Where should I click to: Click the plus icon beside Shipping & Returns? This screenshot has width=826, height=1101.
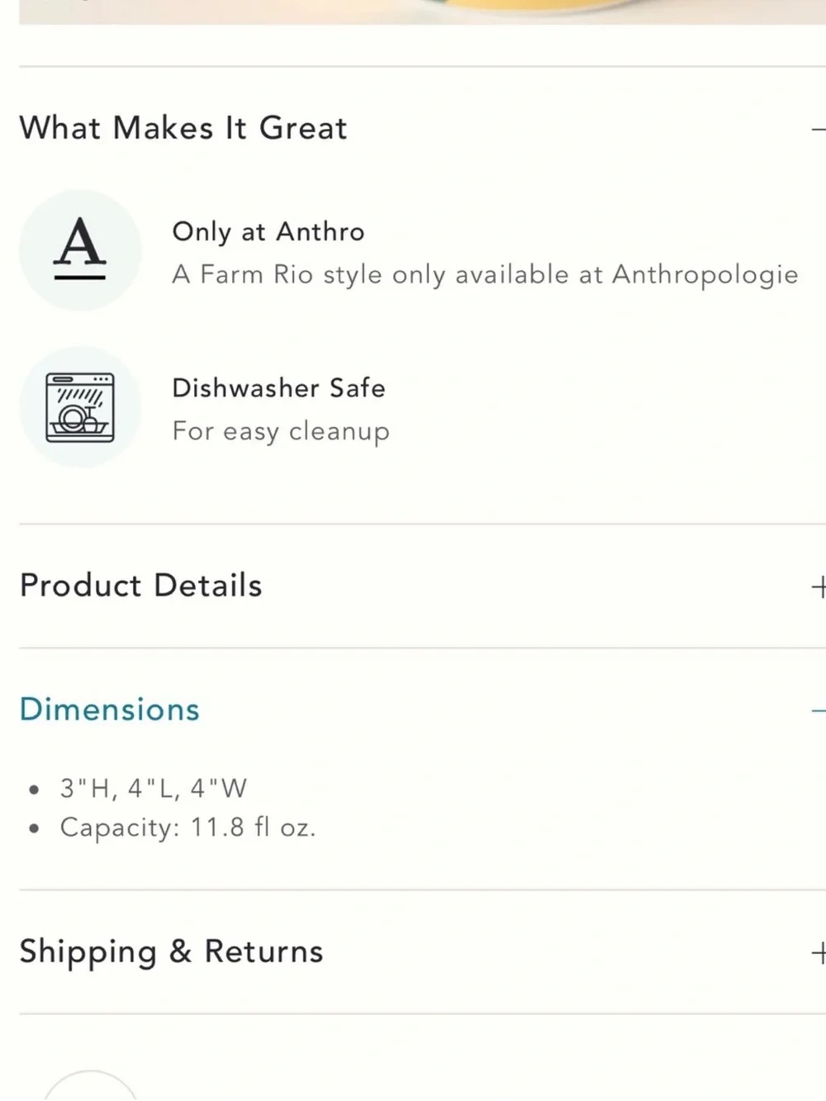tap(818, 952)
